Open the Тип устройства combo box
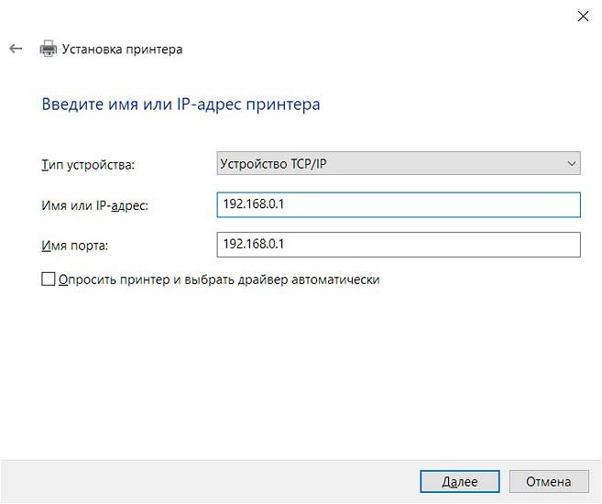 398,163
